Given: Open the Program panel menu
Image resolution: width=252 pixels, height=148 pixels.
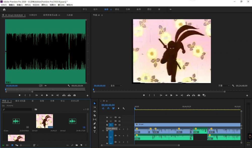Looking at the screenshot, I should 102,15.
